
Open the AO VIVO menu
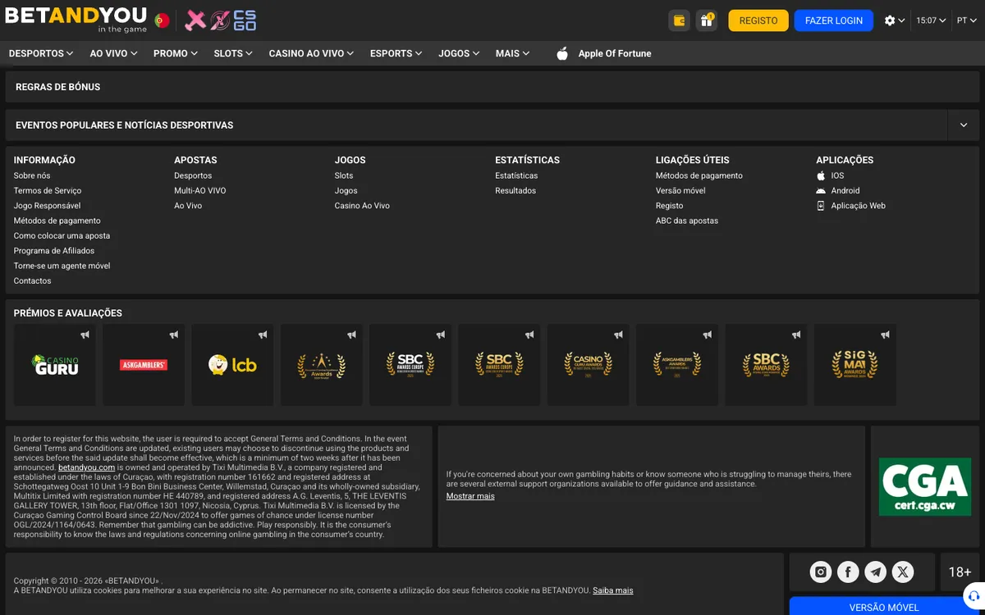[x=114, y=53]
